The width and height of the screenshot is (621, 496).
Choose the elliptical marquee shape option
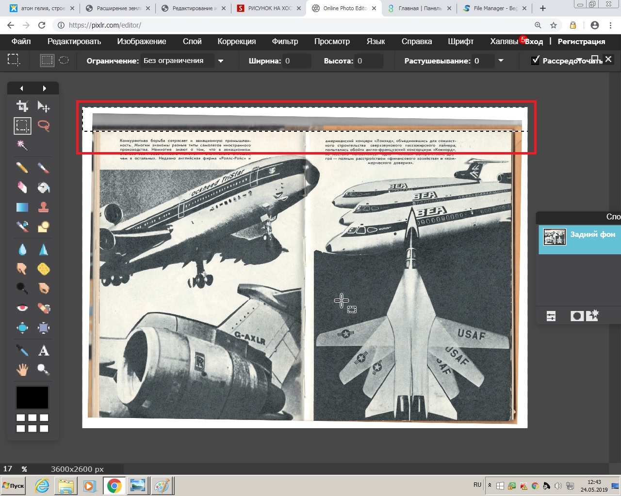pyautogui.click(x=64, y=61)
